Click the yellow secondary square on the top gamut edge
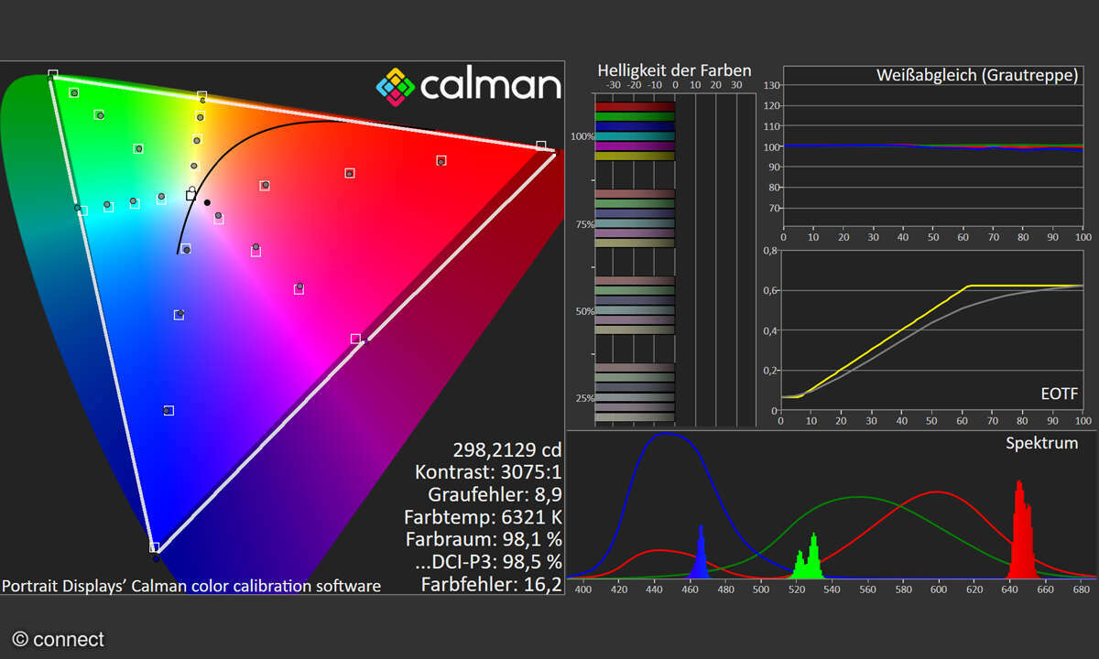Viewport: 1099px width, 659px height. pos(201,95)
